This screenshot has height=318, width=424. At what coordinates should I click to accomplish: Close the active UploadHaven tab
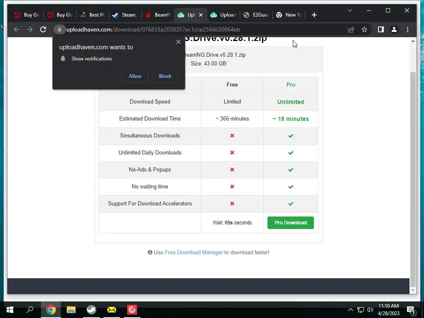[x=201, y=15]
